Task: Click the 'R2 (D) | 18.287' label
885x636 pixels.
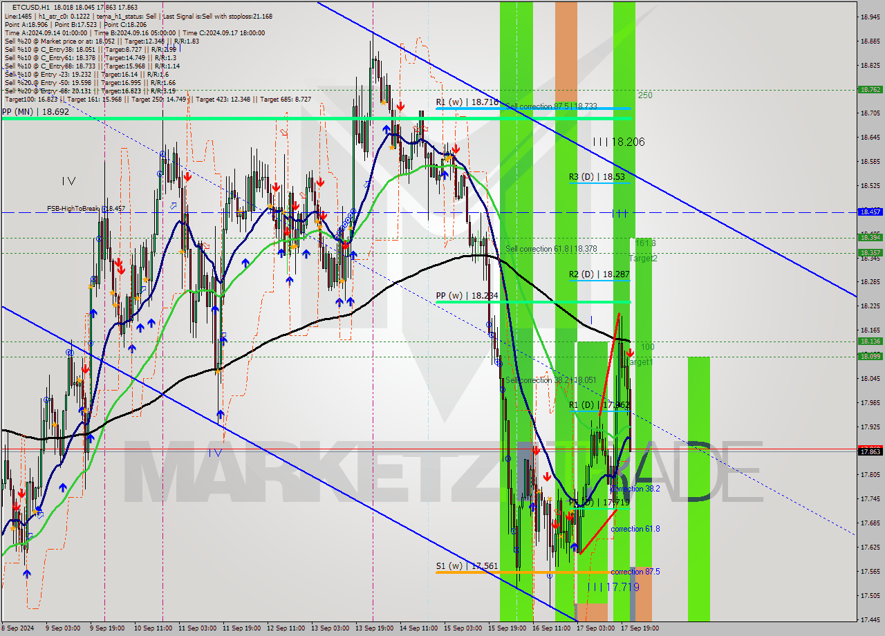Action: coord(599,274)
